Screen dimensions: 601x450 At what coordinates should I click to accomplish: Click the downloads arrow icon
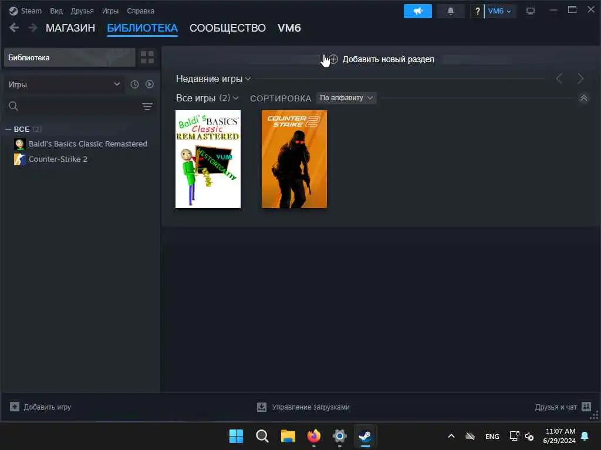tap(262, 407)
